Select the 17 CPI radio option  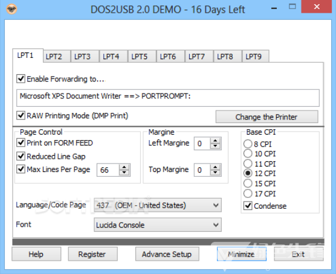pyautogui.click(x=248, y=194)
